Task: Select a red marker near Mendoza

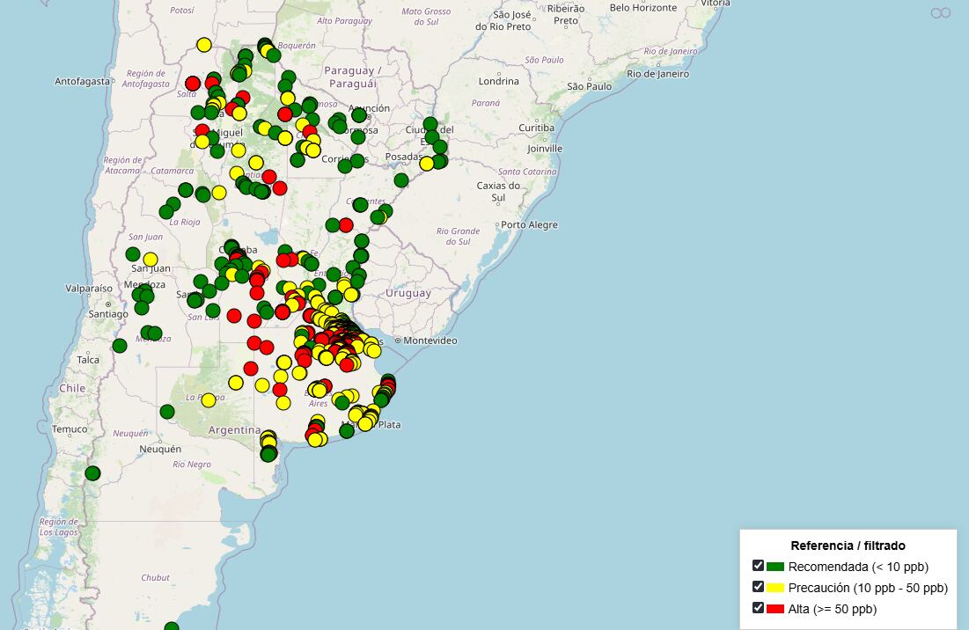Action: tap(233, 313)
